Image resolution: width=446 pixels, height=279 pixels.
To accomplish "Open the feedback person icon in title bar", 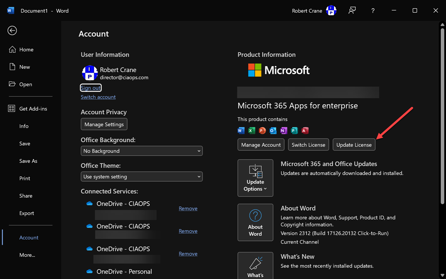I will (352, 11).
